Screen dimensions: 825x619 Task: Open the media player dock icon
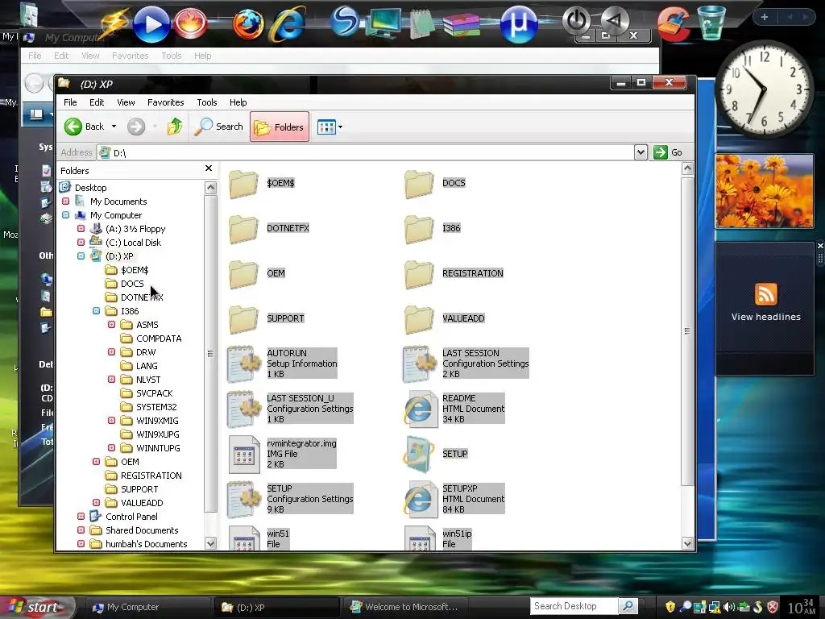[x=151, y=24]
